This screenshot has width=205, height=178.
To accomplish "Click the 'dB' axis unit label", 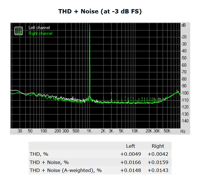I will [x=183, y=25].
